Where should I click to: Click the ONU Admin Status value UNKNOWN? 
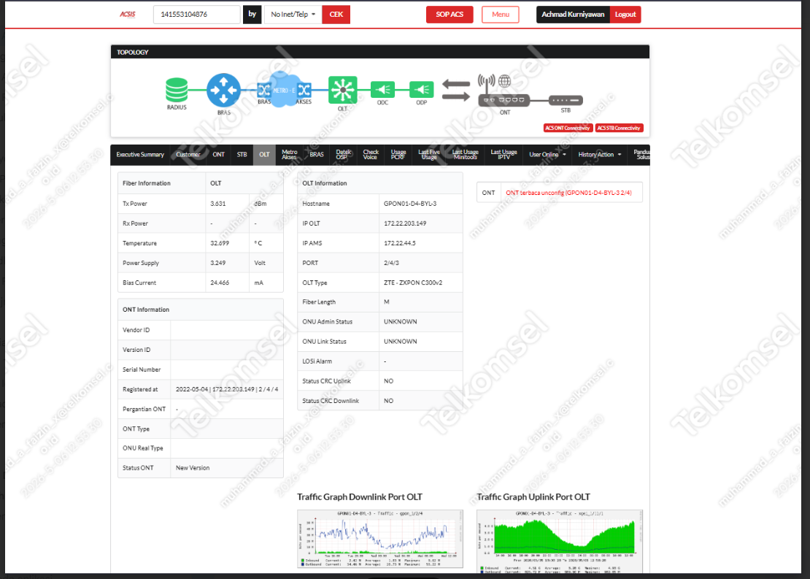click(x=401, y=321)
